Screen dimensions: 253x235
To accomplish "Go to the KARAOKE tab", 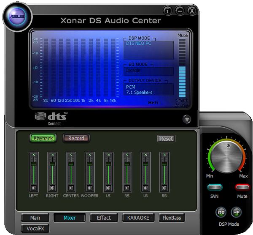I will pyautogui.click(x=138, y=218).
